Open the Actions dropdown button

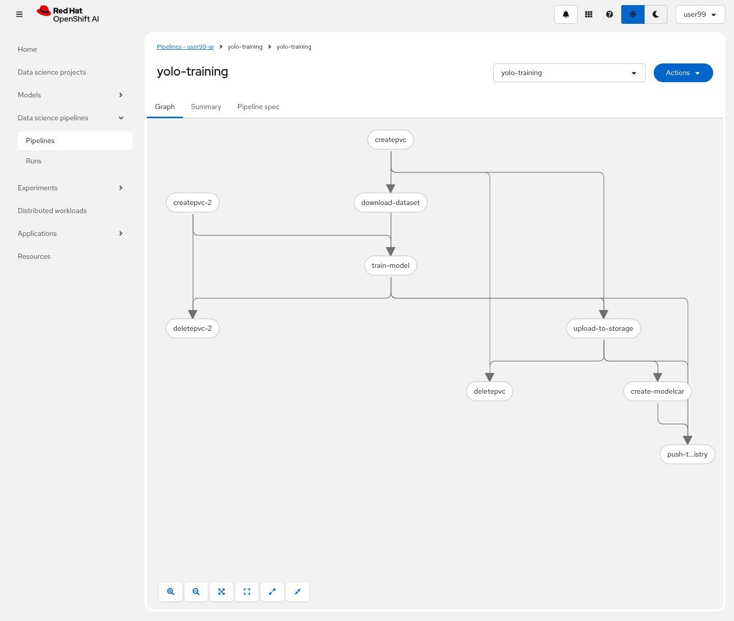pos(683,73)
